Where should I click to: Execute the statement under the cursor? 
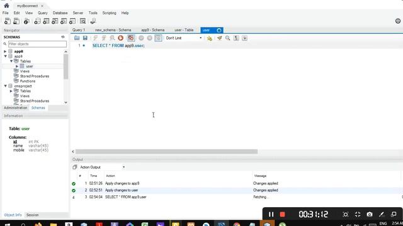click(x=104, y=38)
